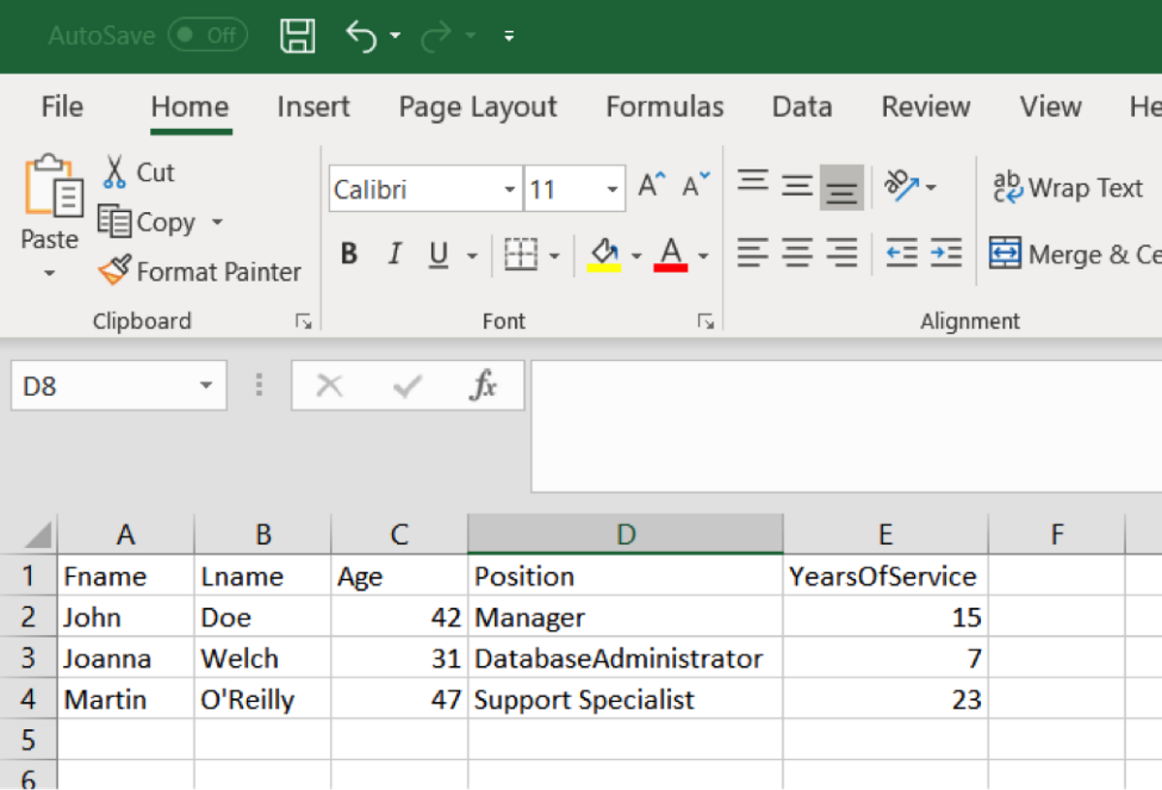Switch to the Formulas tab
Viewport: 1162px width, 790px height.
pyautogui.click(x=665, y=106)
